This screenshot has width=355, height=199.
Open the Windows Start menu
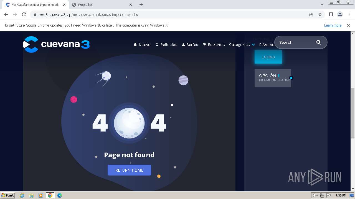tap(7, 195)
